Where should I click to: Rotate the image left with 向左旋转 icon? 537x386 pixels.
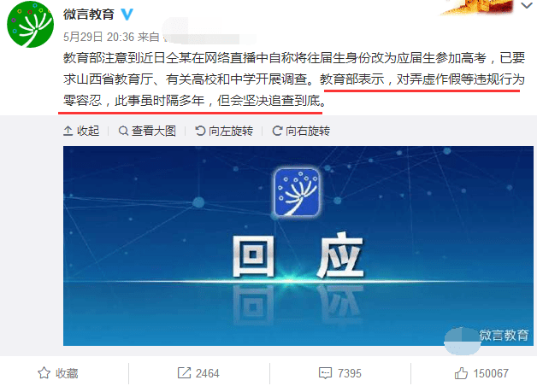(x=200, y=131)
